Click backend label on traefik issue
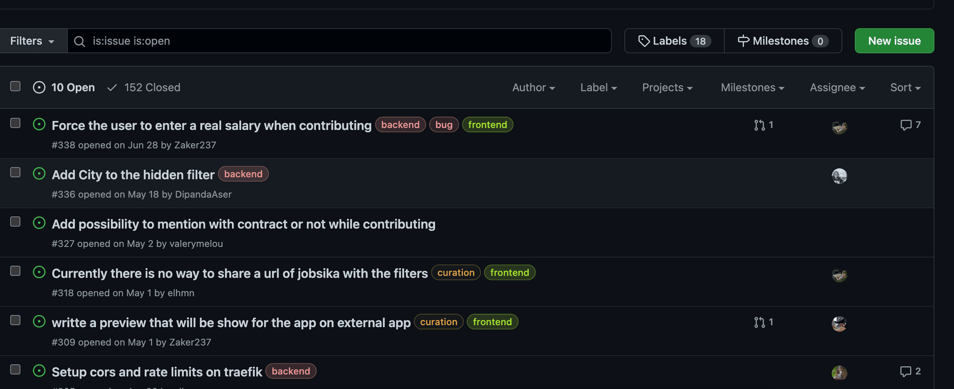This screenshot has width=954, height=389. (290, 371)
